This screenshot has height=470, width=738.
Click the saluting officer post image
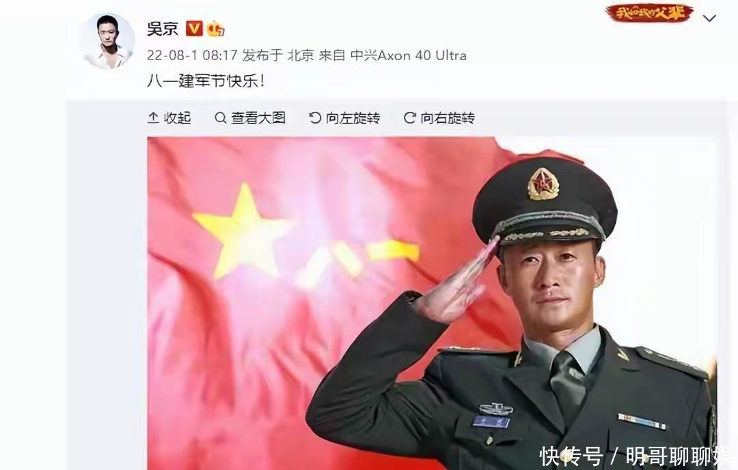coord(432,303)
